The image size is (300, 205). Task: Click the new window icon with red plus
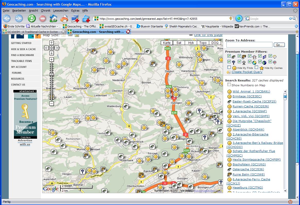pos(75,18)
